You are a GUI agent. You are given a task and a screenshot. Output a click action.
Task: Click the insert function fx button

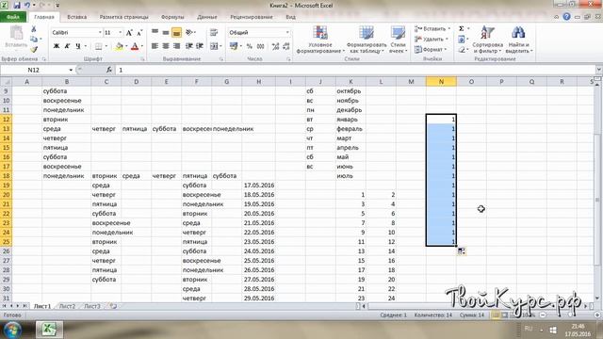point(109,70)
